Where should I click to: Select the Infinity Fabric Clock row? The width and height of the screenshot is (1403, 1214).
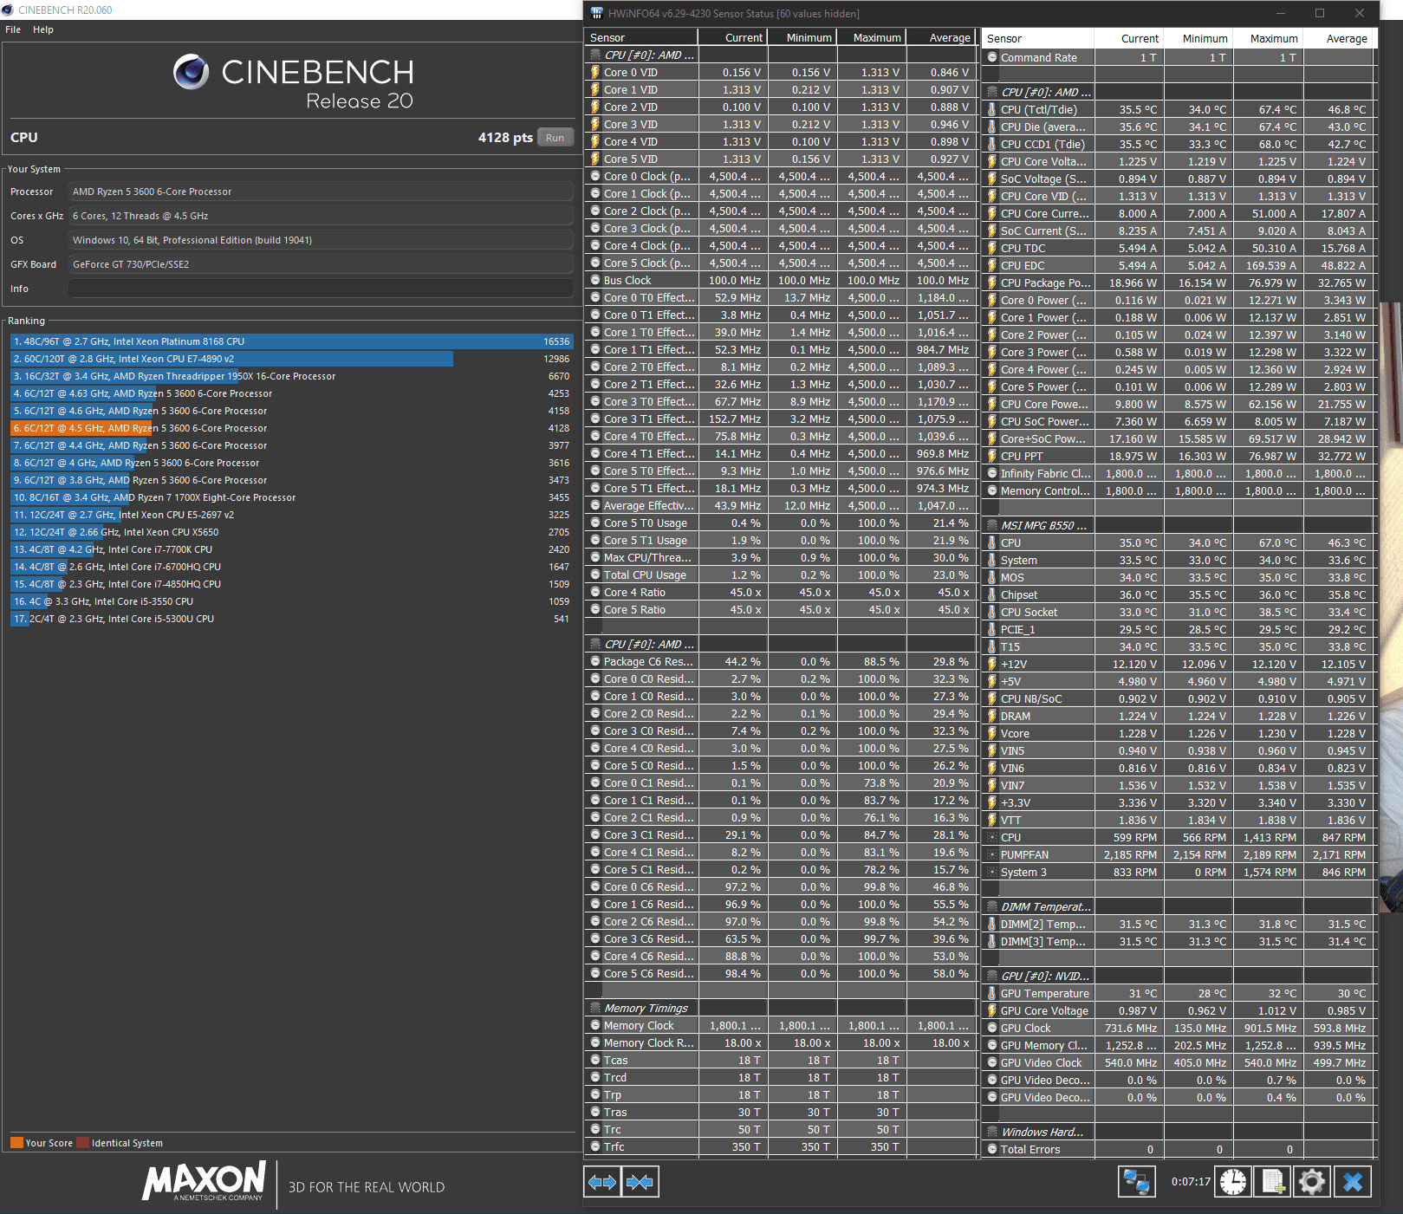coord(1179,474)
